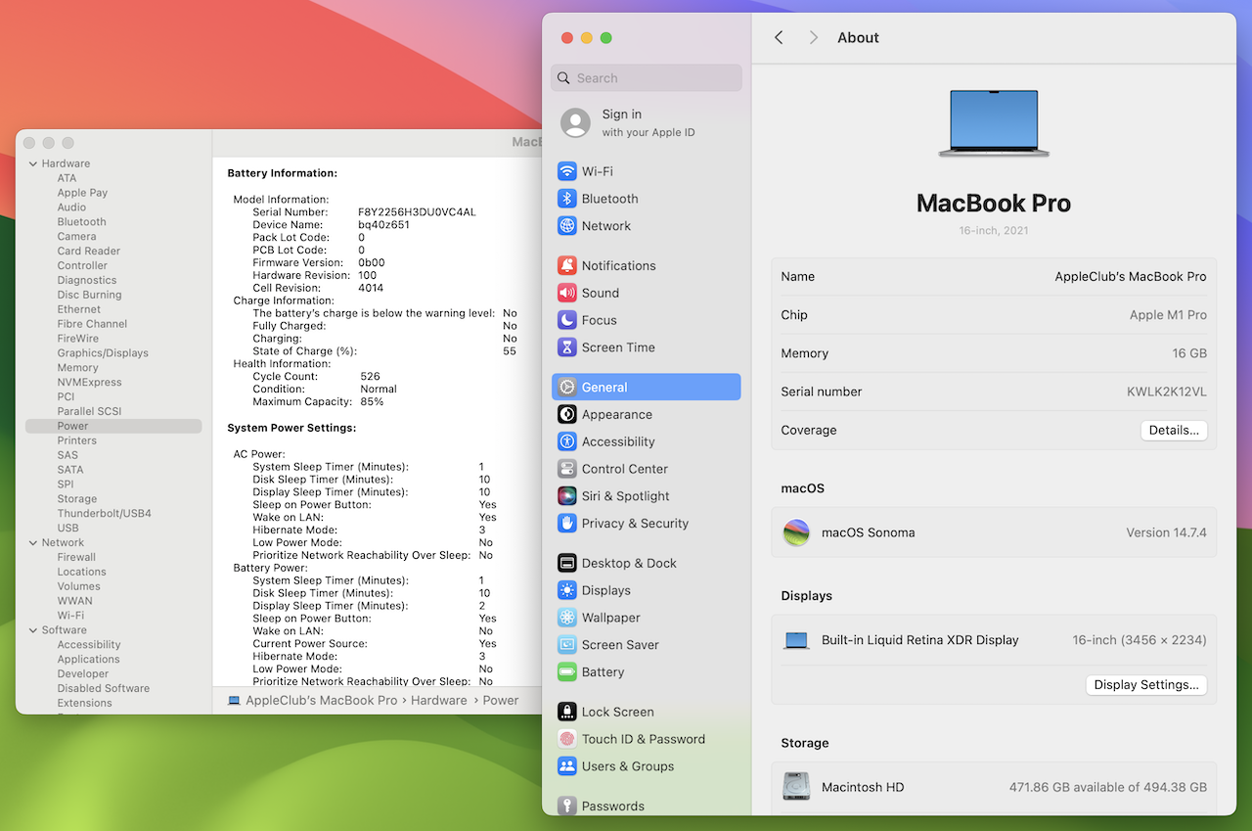The width and height of the screenshot is (1252, 831).
Task: Click the computer name AppleClub's MacBook Pro
Action: pyautogui.click(x=1131, y=277)
